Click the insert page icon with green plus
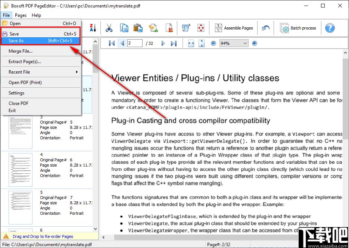This screenshot has height=248, width=349. (153, 28)
